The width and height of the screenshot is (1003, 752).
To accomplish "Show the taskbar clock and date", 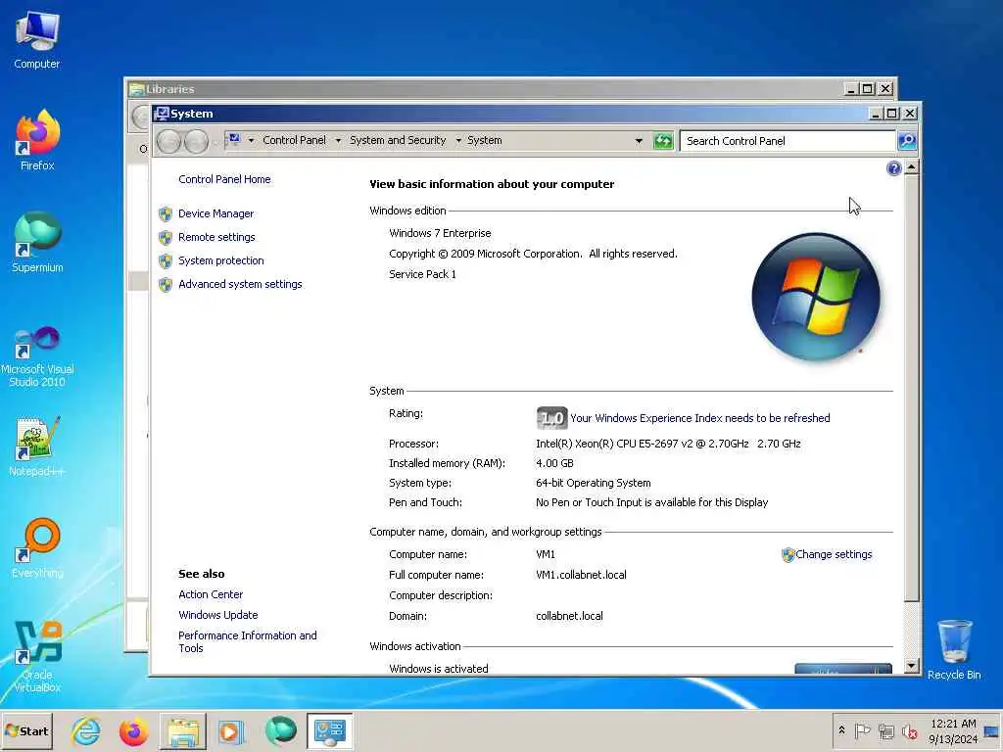I will click(x=953, y=730).
